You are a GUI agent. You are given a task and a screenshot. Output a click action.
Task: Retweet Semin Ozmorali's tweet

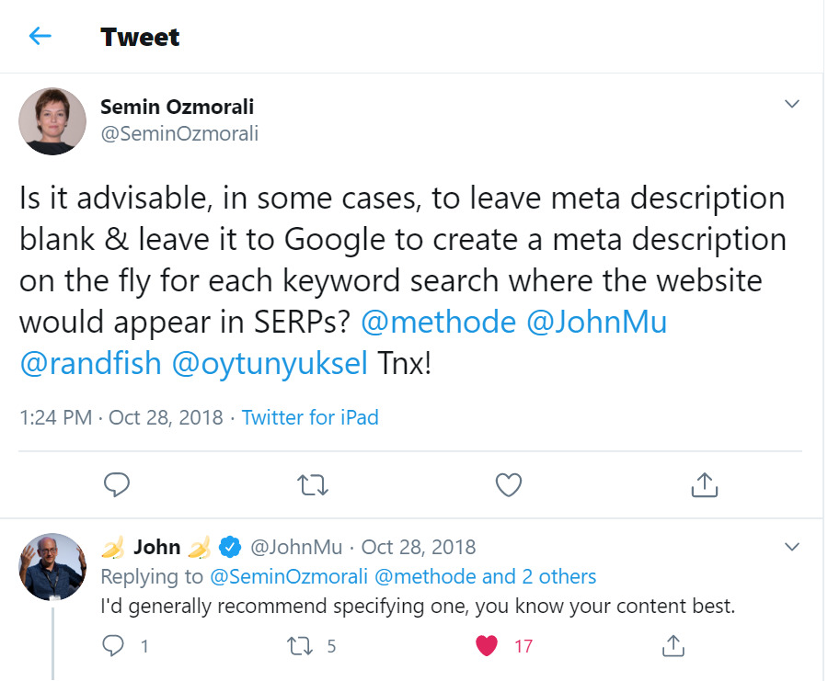(313, 484)
